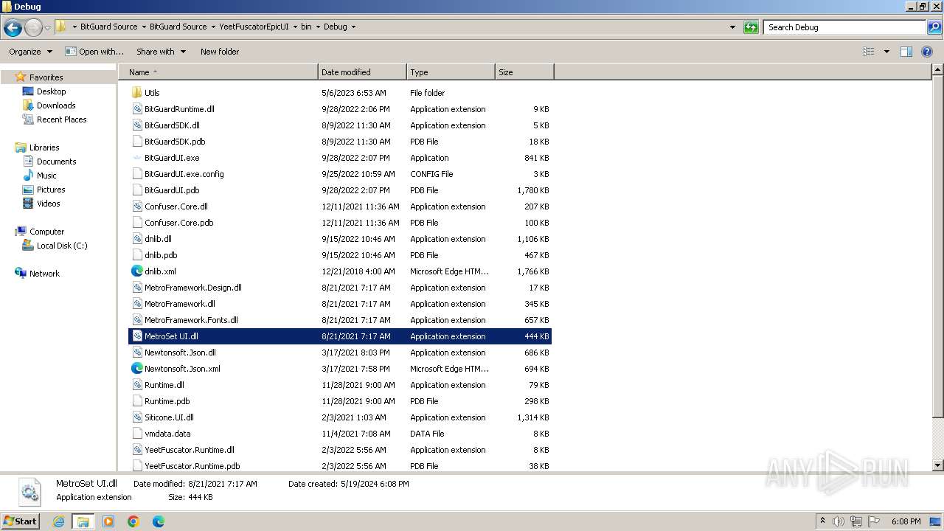Open Microsoft Edge from the taskbar
944x531 pixels.
click(159, 521)
